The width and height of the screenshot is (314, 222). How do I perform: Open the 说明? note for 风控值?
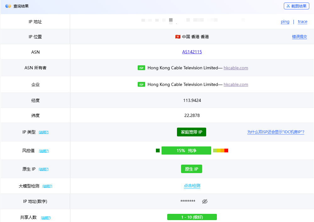point(44,151)
